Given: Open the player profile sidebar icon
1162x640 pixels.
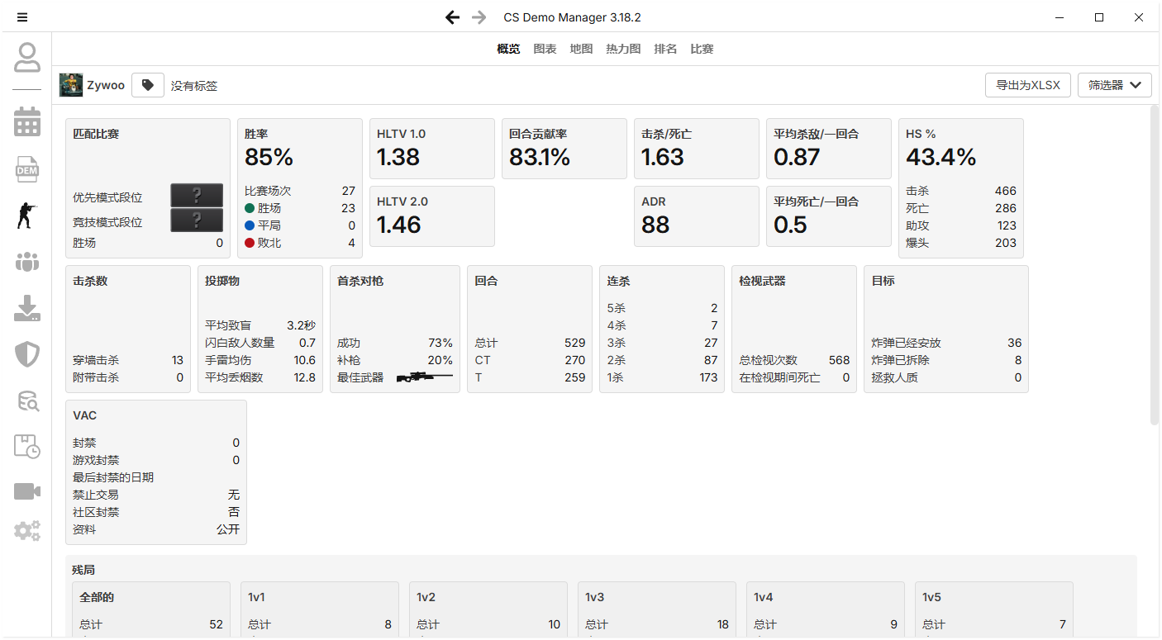Looking at the screenshot, I should [26, 58].
